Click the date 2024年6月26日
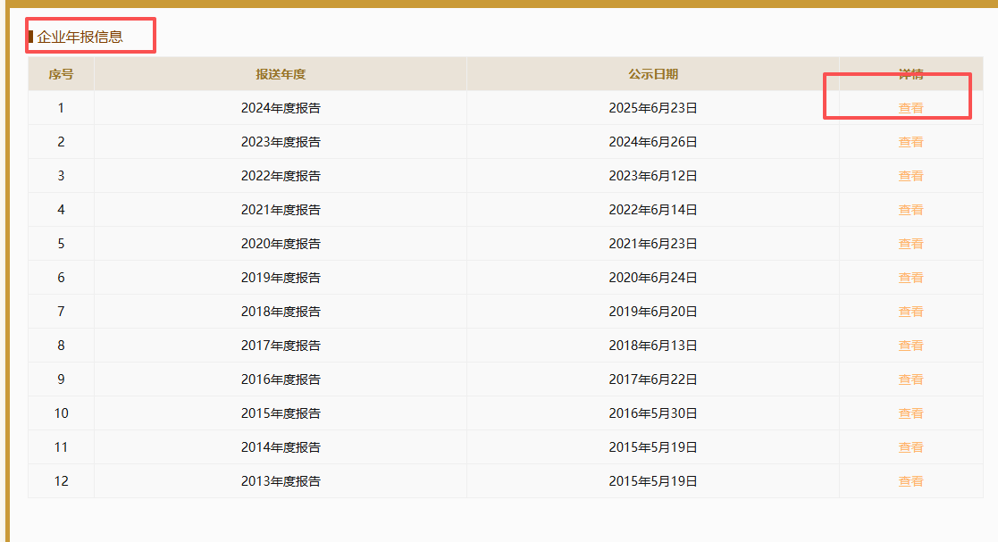Viewport: 998px width, 542px height. [653, 142]
